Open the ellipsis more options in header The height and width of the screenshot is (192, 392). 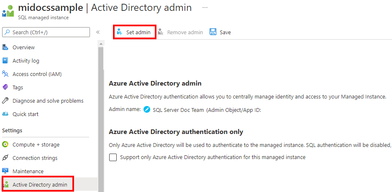coord(205,8)
